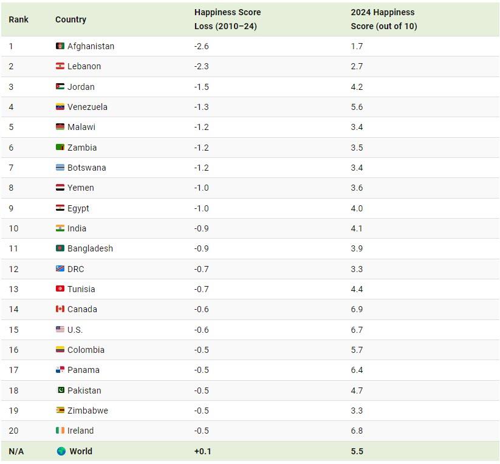Click the 2024 Happiness Score column header
The image size is (500, 464).
[x=383, y=19]
